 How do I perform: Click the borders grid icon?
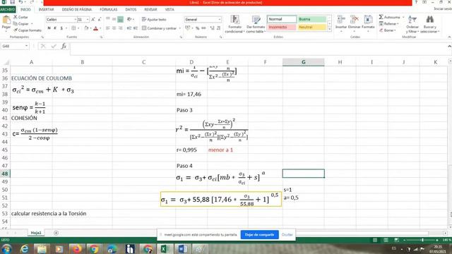coord(73,28)
